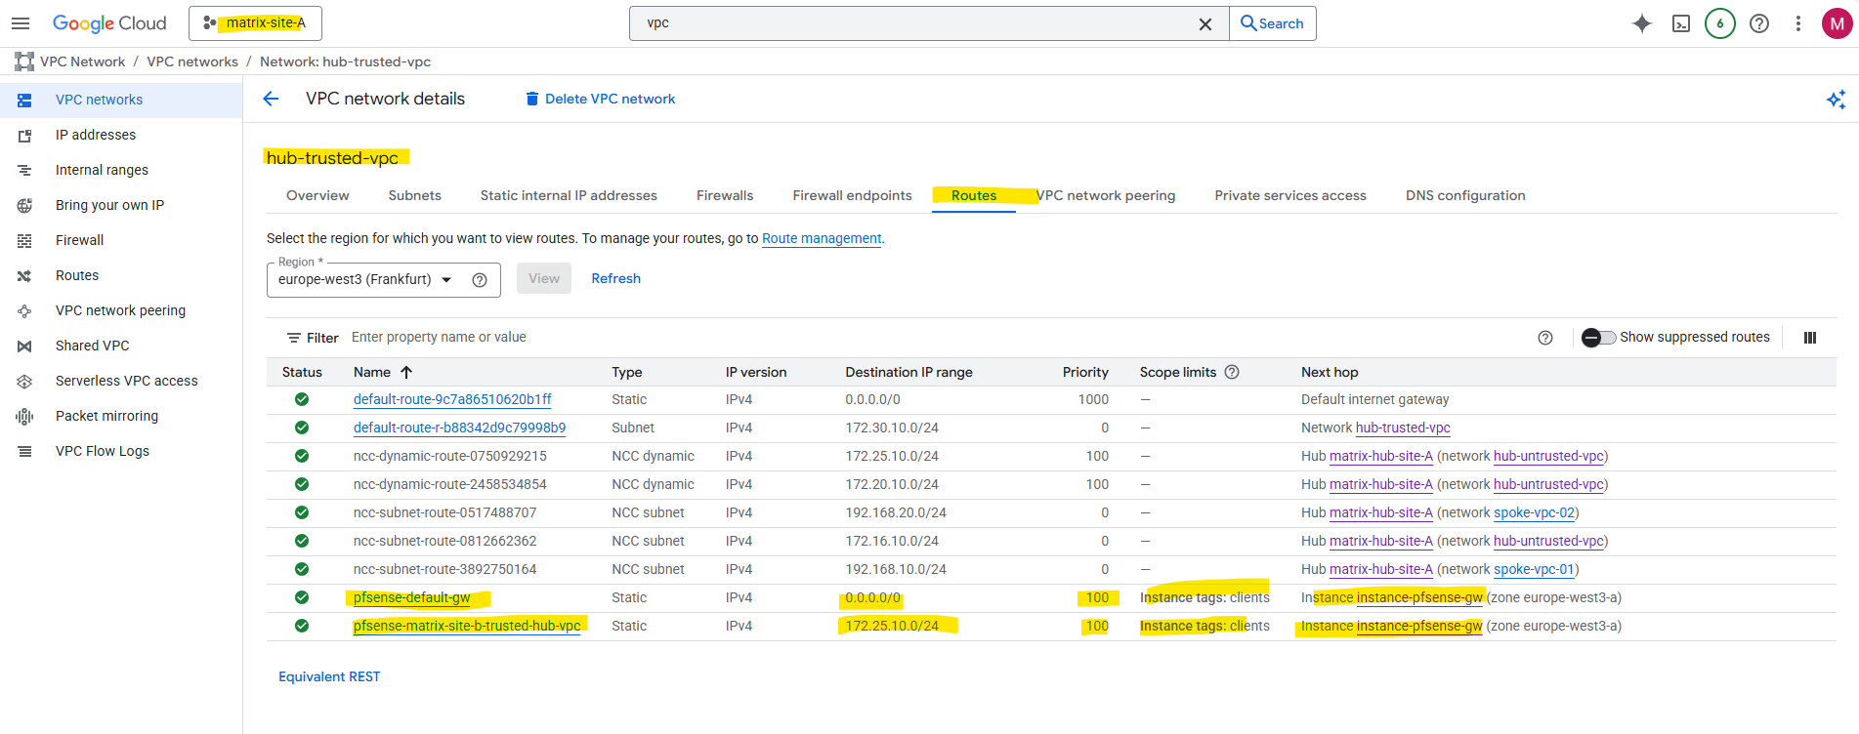The width and height of the screenshot is (1859, 734).
Task: Click Delete VPC network button
Action: click(x=600, y=99)
